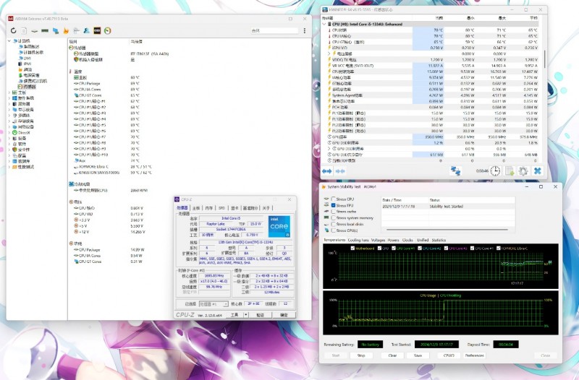Viewport: 579px width, 380px height.
Task: Open the SPD tab in CPU-Z
Action: point(221,208)
